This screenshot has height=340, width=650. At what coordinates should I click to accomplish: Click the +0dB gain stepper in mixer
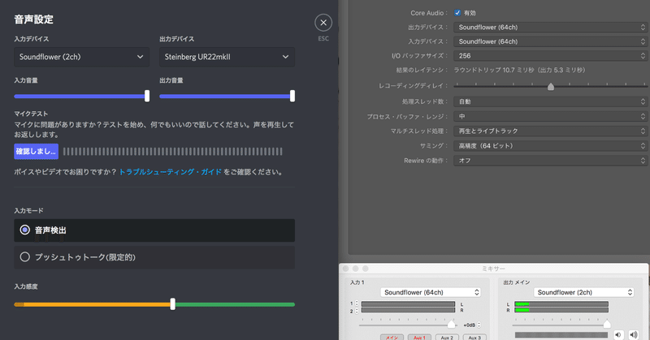coord(479,325)
